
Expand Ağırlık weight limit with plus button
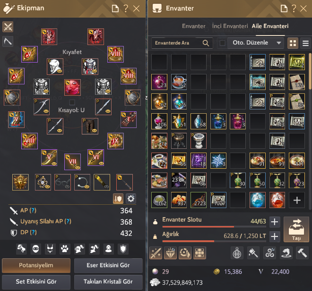click(275, 237)
